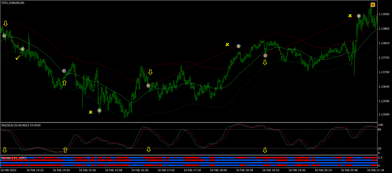Select the 1.13865 price axis label
The width and height of the screenshot is (392, 173).
tap(383, 29)
